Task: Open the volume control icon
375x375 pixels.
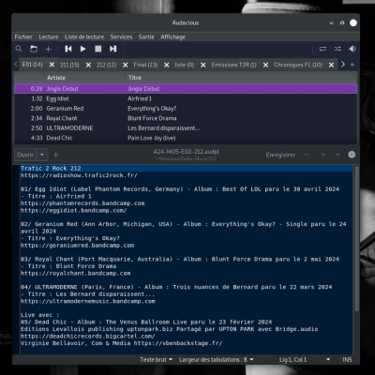Action: point(352,49)
